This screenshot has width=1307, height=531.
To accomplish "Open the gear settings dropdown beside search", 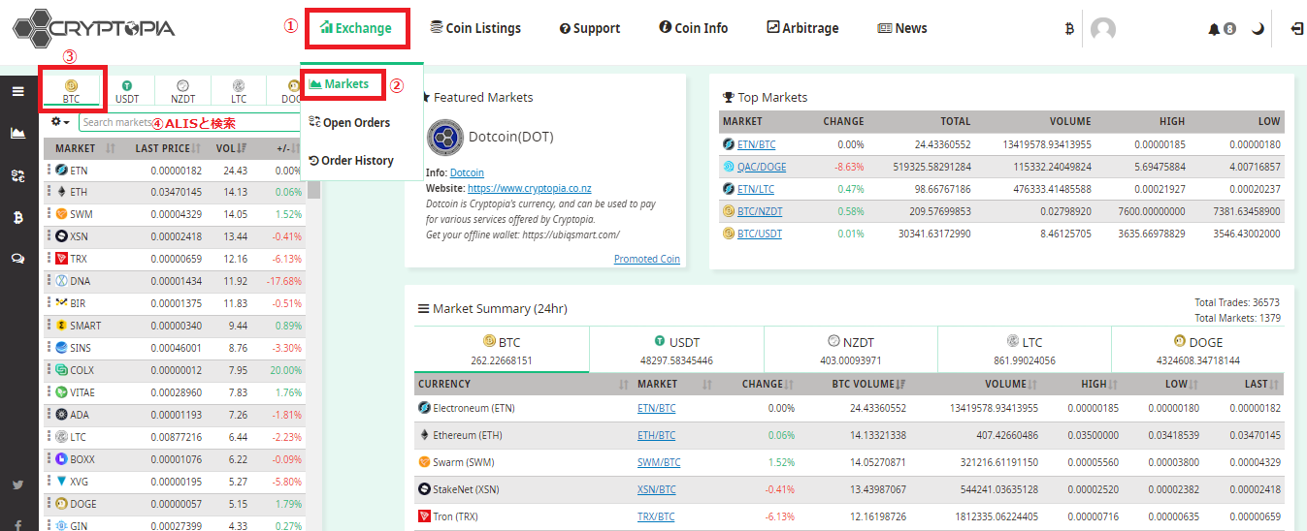I will (x=60, y=122).
